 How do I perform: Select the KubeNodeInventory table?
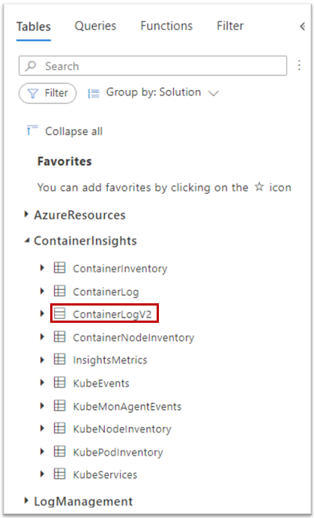[x=122, y=429]
